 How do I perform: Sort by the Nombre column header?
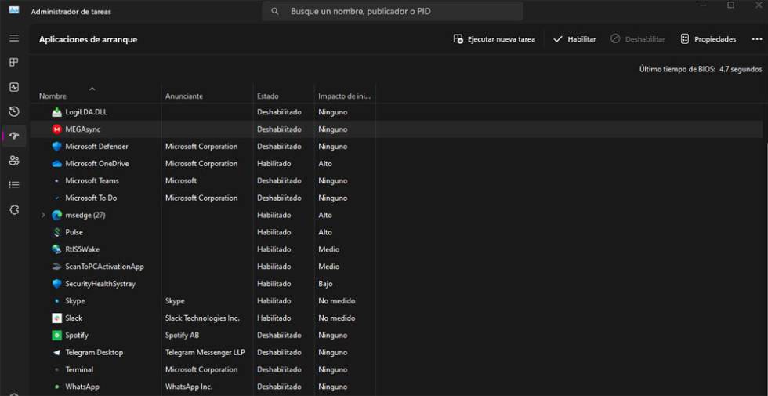(53, 96)
